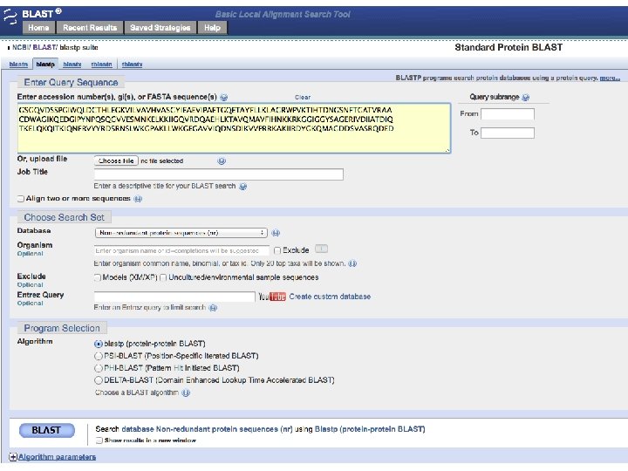Screen dimensions: 628x471
Task: Focus the Query subrange To field
Action: (508, 133)
